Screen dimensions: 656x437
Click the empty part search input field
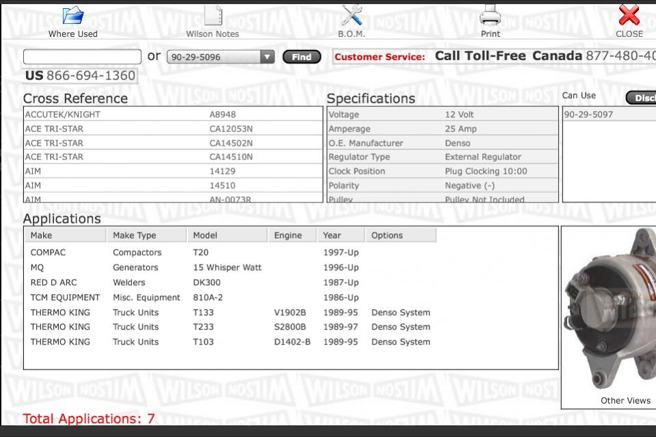pos(82,57)
